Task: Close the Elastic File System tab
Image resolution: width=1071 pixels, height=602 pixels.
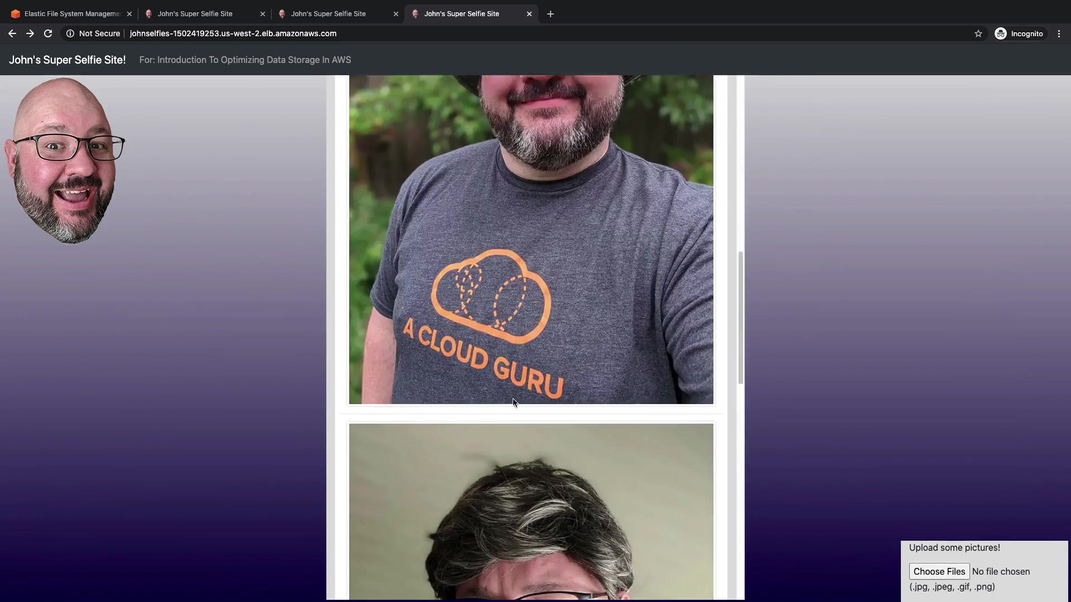Action: coord(129,14)
